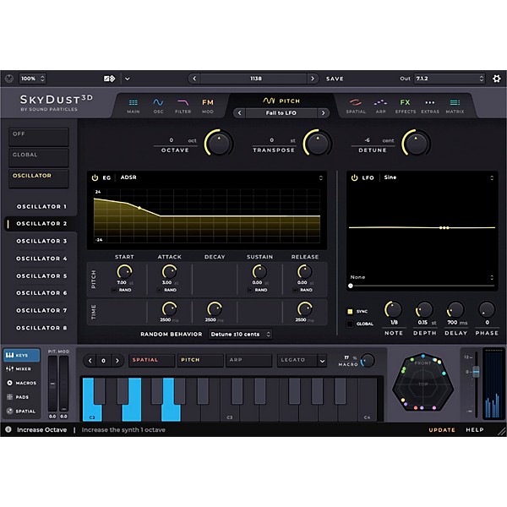Decrease keyboard octave with left arrow
The width and height of the screenshot is (507, 507).
coord(90,361)
